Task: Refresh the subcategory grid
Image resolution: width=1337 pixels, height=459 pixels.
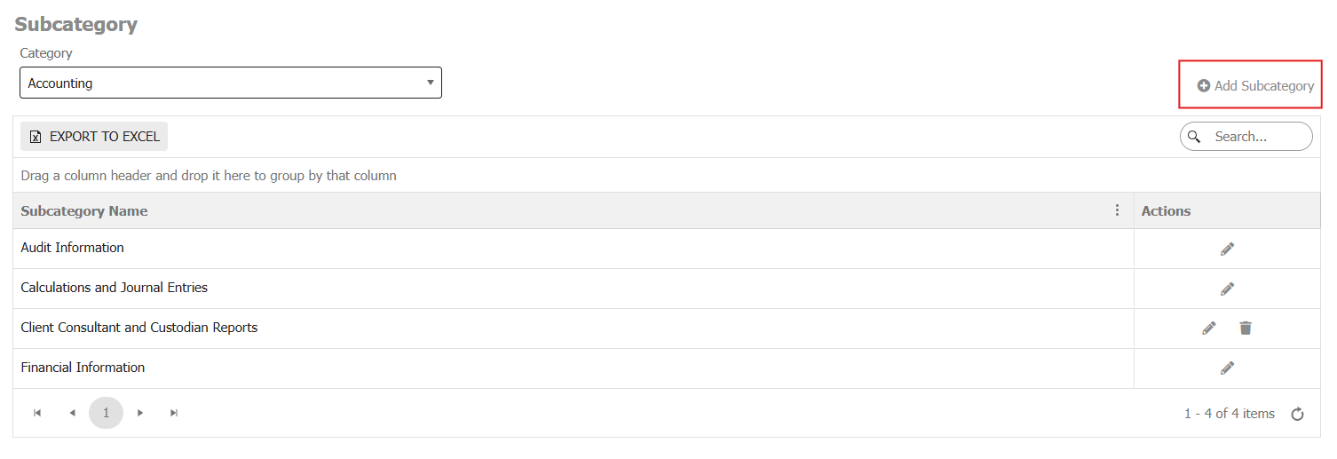Action: 1297,415
